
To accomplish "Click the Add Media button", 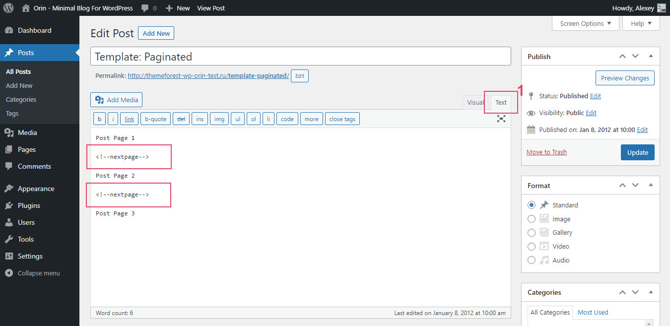I will click(x=117, y=100).
